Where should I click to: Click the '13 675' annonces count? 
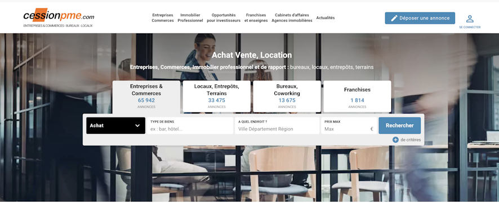click(x=287, y=101)
